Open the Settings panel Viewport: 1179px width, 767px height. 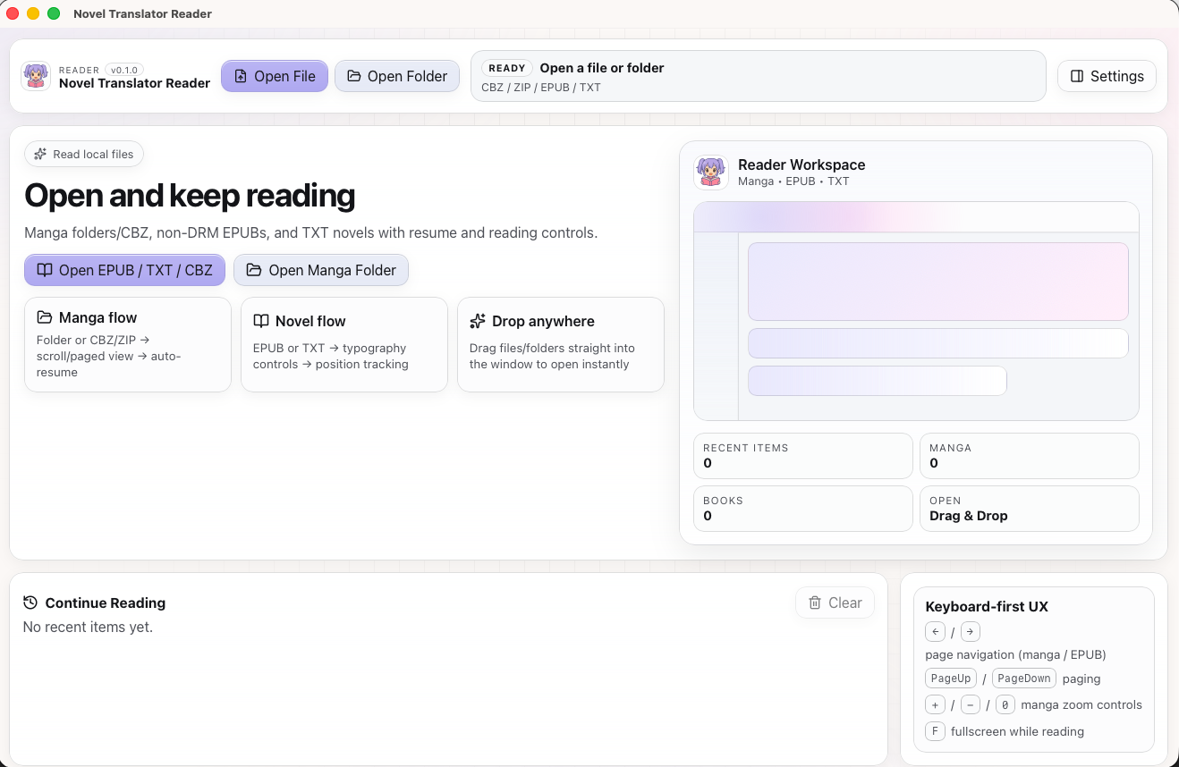[x=1107, y=76]
